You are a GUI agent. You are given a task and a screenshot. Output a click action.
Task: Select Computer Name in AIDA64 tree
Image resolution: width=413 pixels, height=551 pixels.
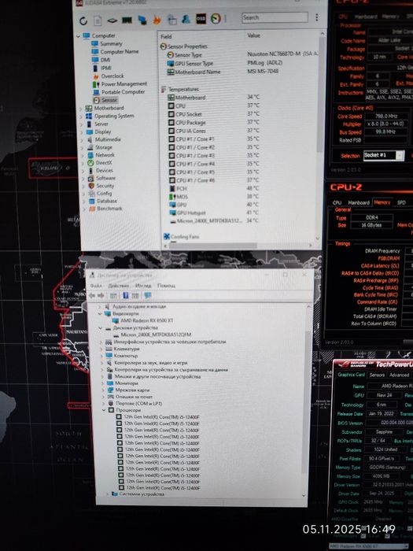pyautogui.click(x=120, y=52)
